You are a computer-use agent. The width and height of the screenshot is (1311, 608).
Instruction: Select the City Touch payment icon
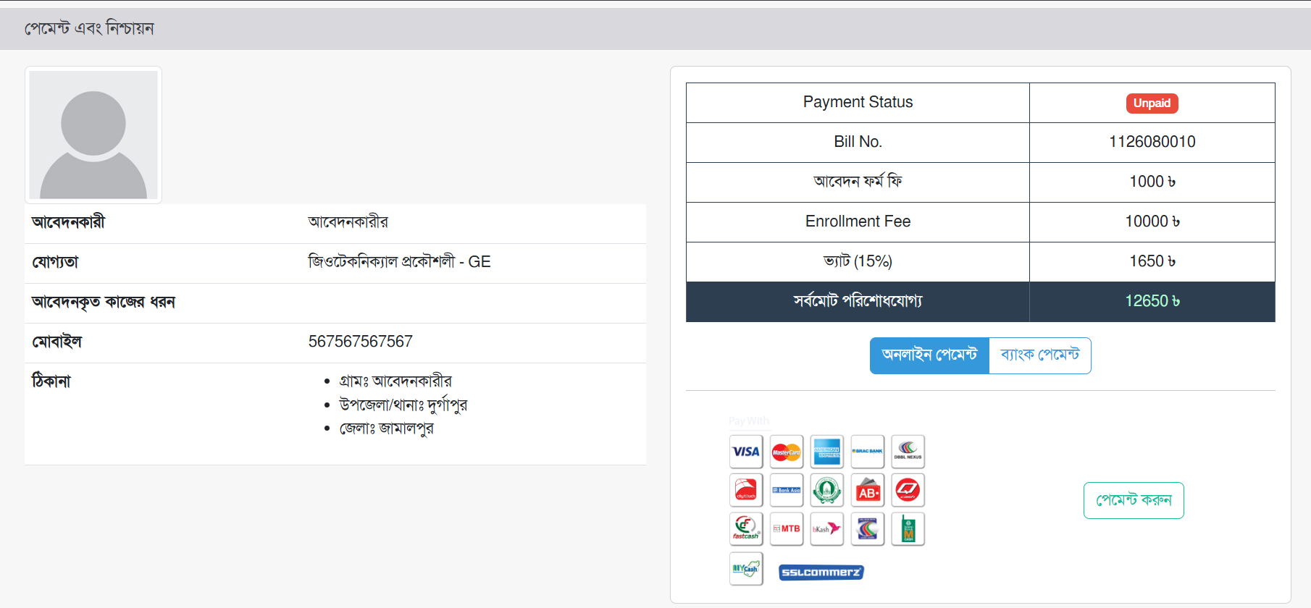point(746,491)
